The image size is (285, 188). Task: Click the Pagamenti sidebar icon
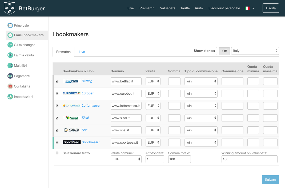[10, 76]
